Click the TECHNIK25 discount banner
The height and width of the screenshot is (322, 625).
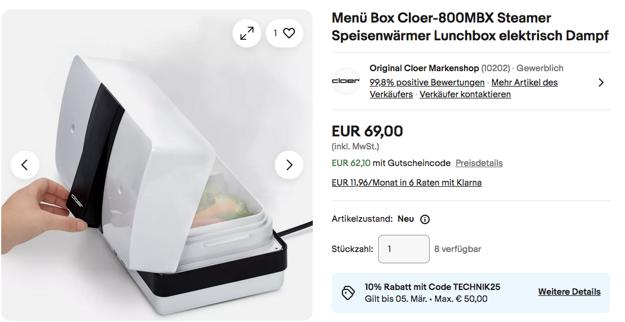coord(471,293)
